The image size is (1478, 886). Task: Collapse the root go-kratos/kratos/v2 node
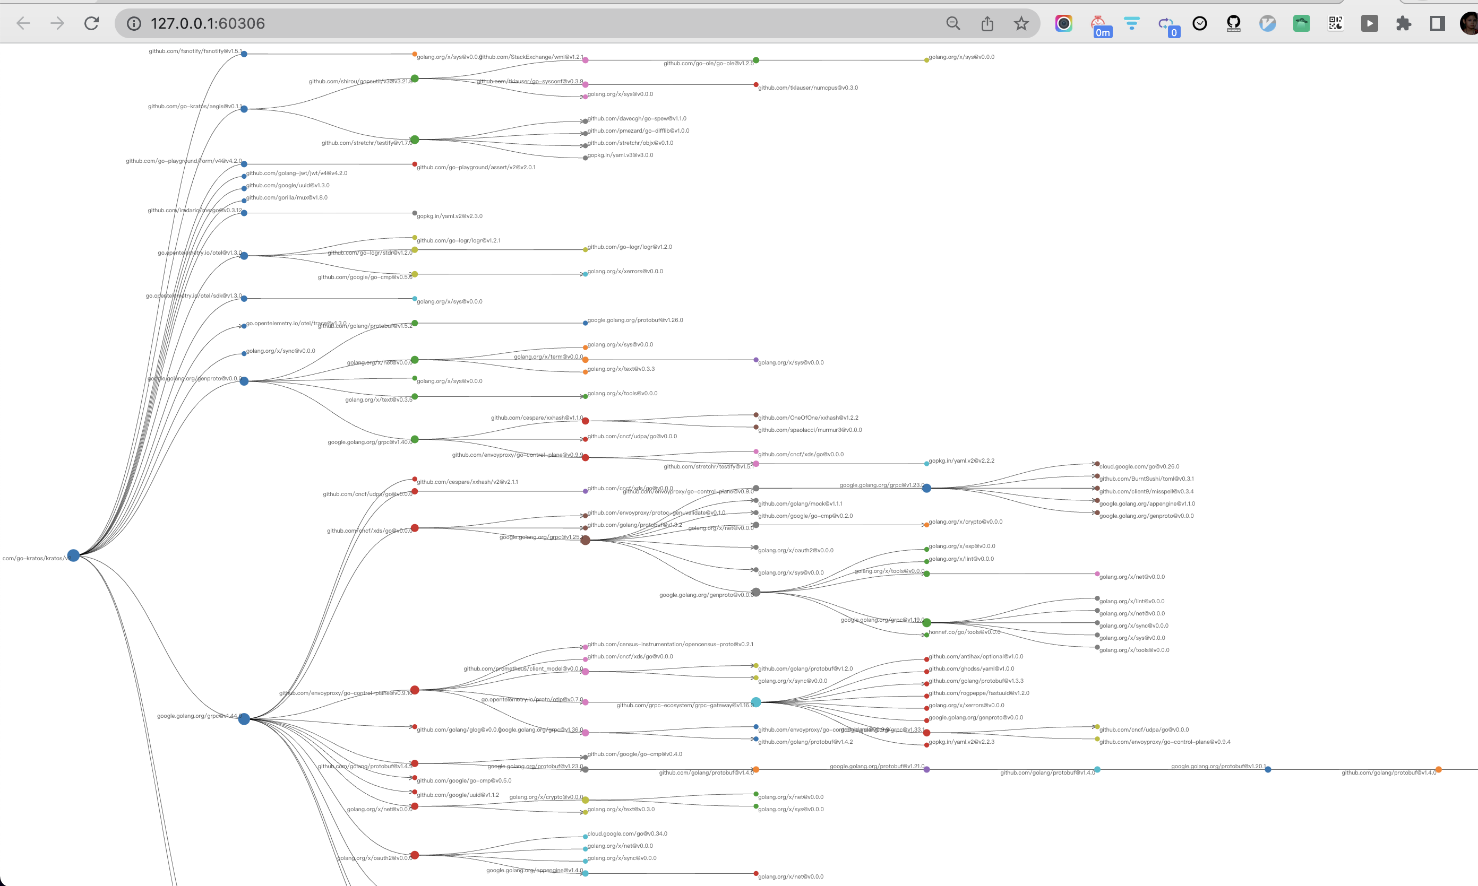(x=73, y=556)
